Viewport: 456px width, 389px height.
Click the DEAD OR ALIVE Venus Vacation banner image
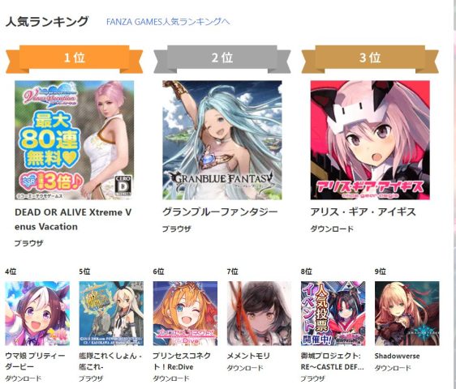(x=75, y=140)
